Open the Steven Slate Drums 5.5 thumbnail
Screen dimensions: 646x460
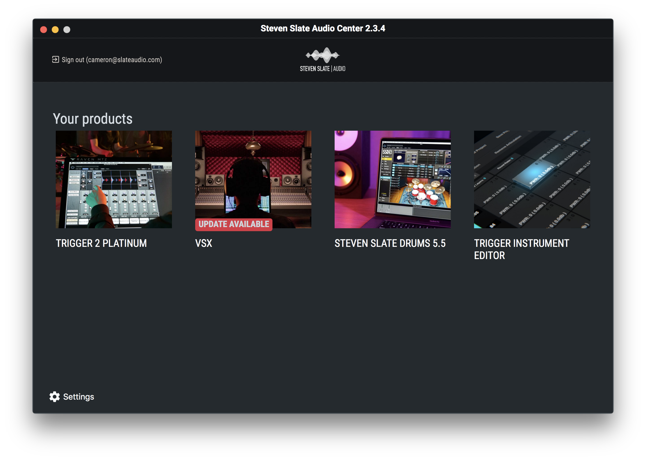click(393, 179)
